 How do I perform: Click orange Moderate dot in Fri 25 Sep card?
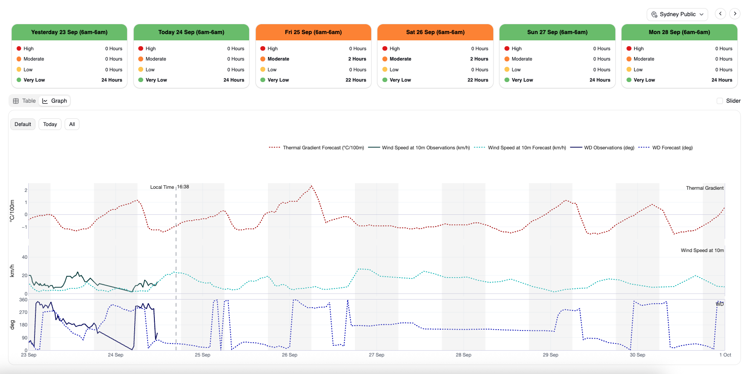(263, 59)
